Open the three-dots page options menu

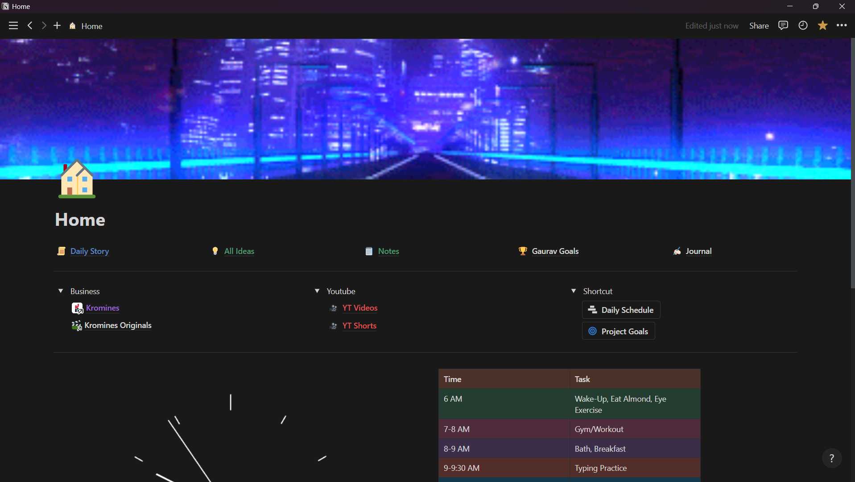pos(842,25)
